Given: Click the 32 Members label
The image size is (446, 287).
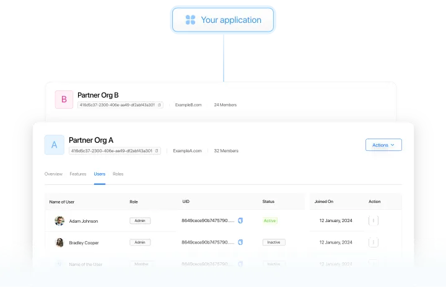Looking at the screenshot, I should tap(226, 151).
